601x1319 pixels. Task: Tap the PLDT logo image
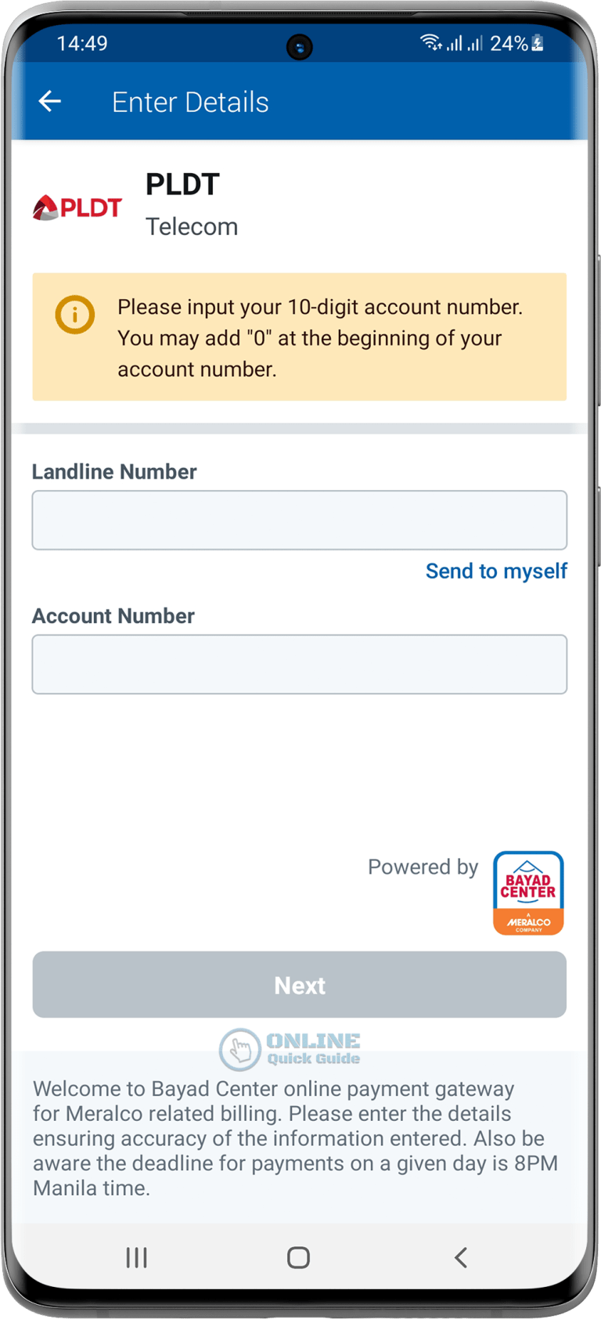77,207
